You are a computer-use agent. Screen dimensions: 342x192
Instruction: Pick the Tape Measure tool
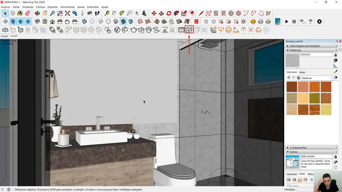pyautogui.click(x=107, y=14)
